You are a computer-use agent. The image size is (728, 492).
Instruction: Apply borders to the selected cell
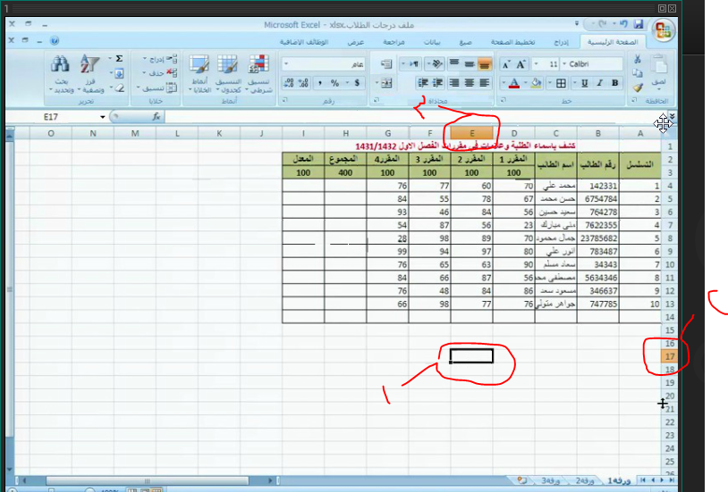point(561,83)
